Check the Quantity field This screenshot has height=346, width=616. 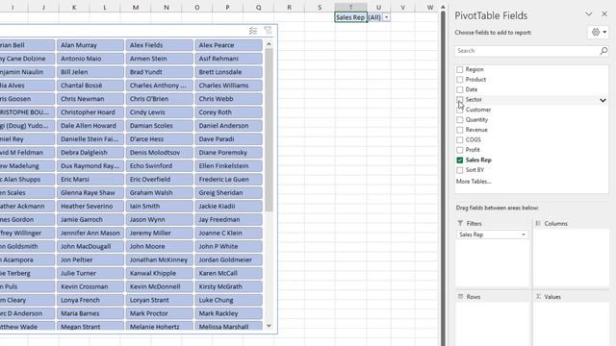tap(460, 119)
